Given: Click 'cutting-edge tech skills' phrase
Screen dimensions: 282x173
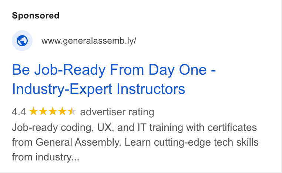Looking at the screenshot, I should click(206, 142).
